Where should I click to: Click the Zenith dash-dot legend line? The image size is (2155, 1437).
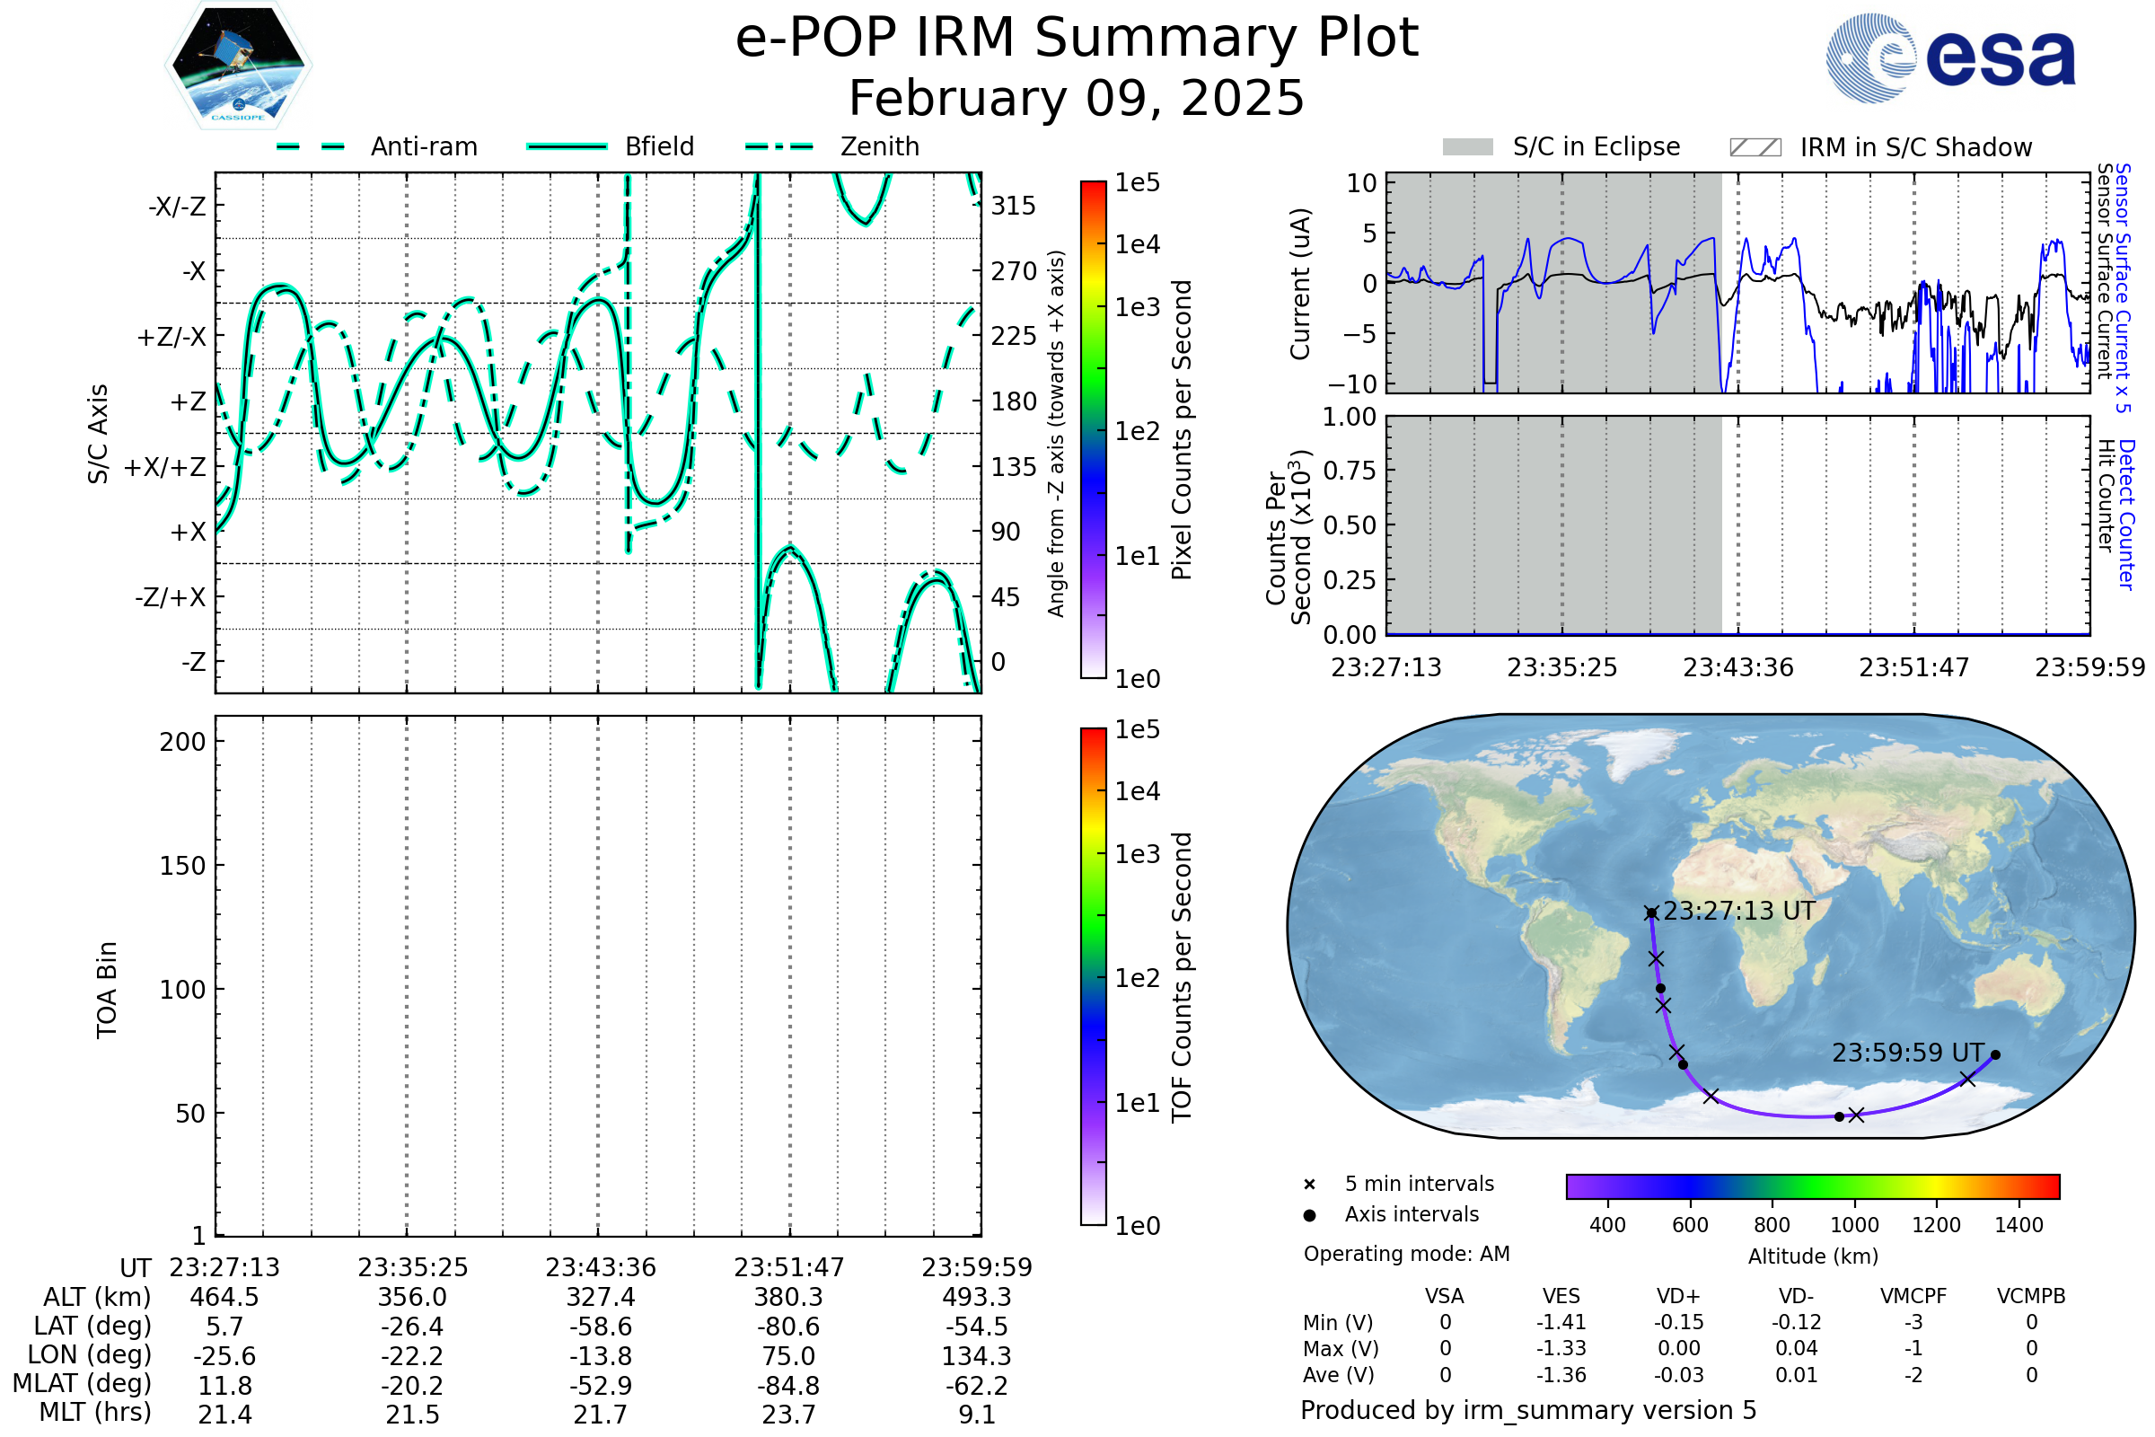779,146
